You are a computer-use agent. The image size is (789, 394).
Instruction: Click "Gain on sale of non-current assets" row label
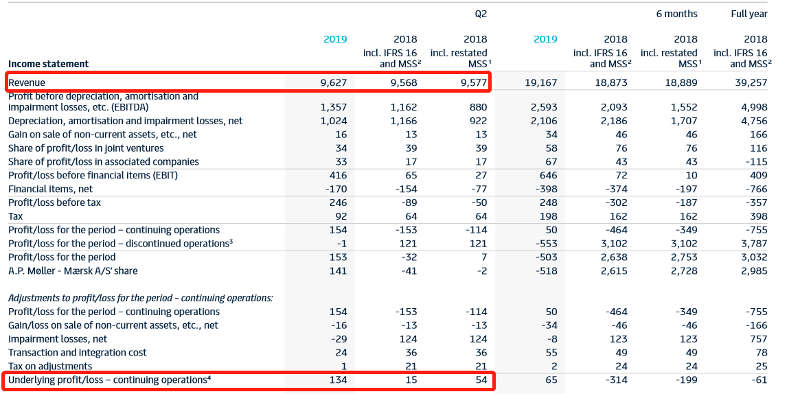[101, 135]
